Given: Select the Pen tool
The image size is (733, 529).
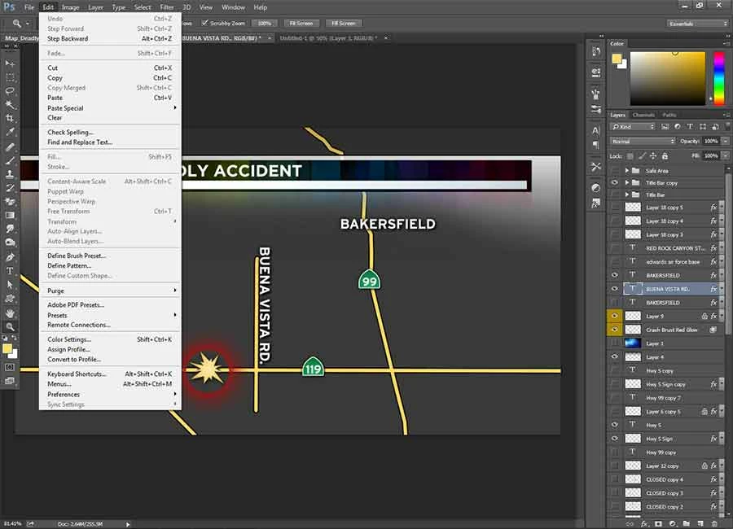Looking at the screenshot, I should pos(10,256).
